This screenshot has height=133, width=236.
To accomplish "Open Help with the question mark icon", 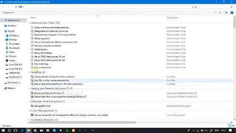I will [x=232, y=13].
